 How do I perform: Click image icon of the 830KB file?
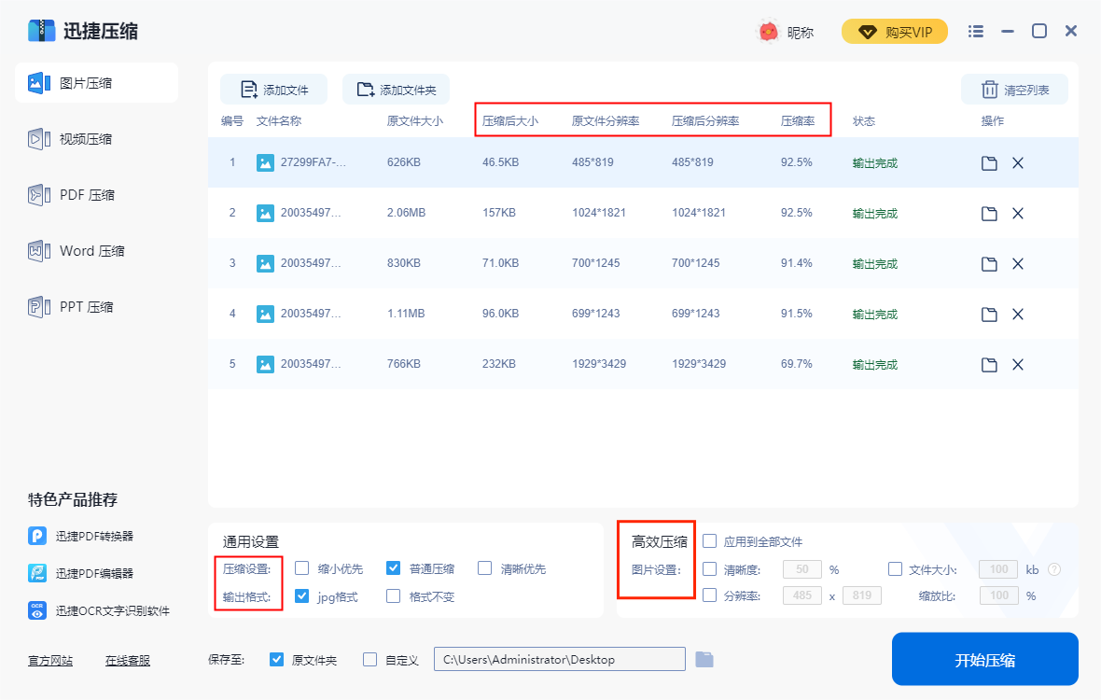coord(265,264)
